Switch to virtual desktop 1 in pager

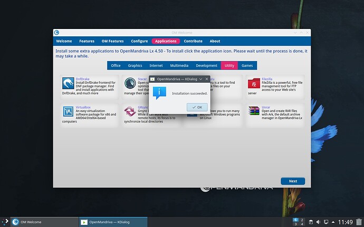295,220
